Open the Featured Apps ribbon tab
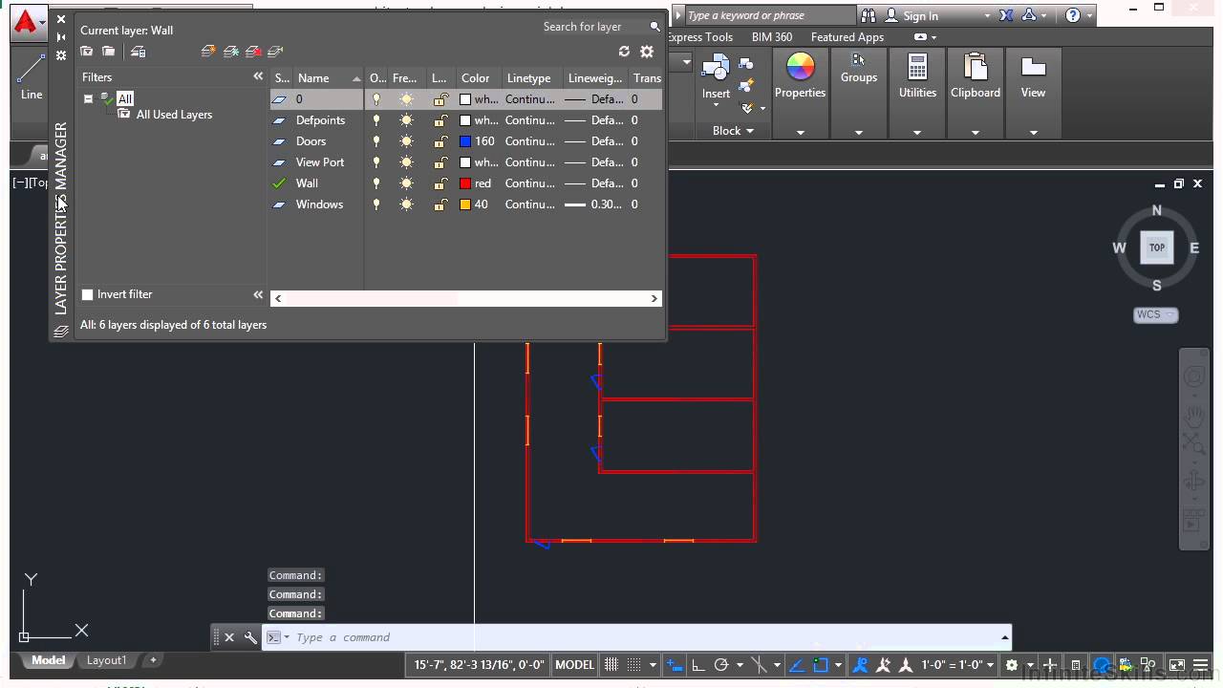The height and width of the screenshot is (688, 1223). [x=848, y=37]
